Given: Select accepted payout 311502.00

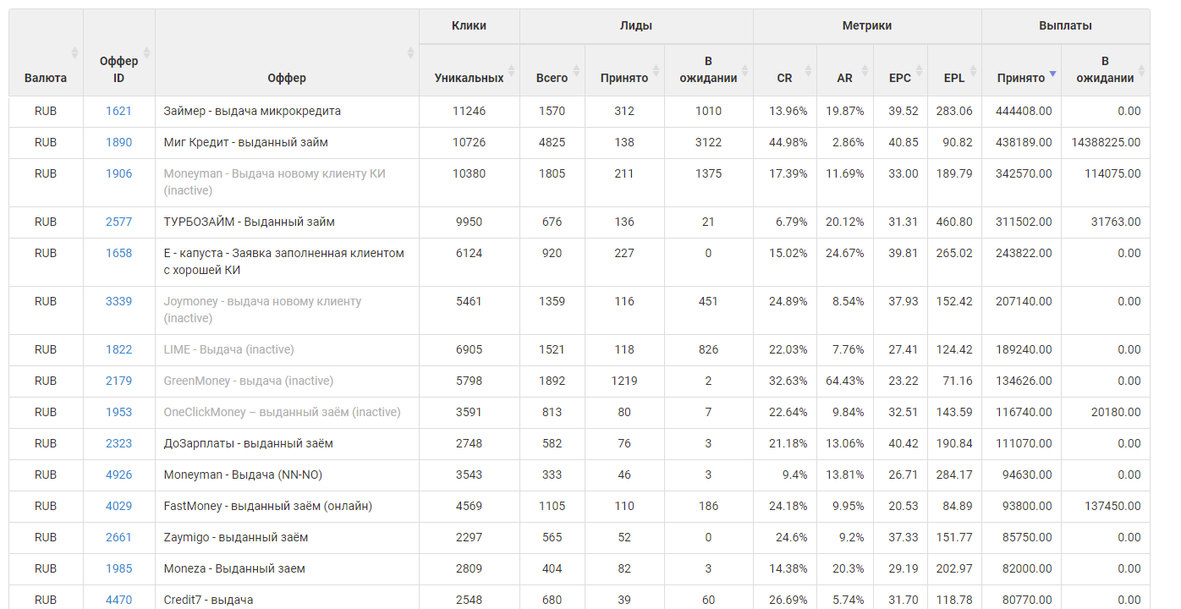Looking at the screenshot, I should [x=1024, y=222].
